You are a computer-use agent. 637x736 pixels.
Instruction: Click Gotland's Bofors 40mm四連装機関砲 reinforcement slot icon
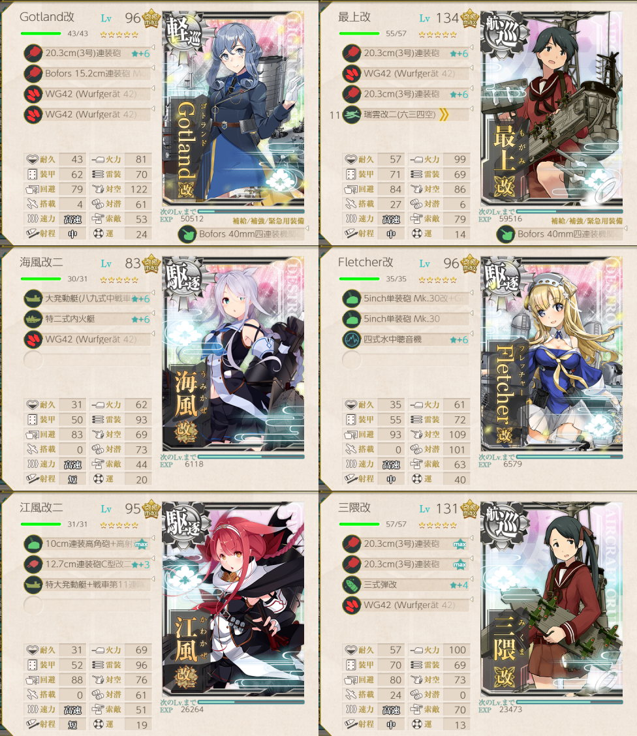[187, 234]
